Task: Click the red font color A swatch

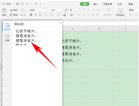Action: [x=65, y=15]
